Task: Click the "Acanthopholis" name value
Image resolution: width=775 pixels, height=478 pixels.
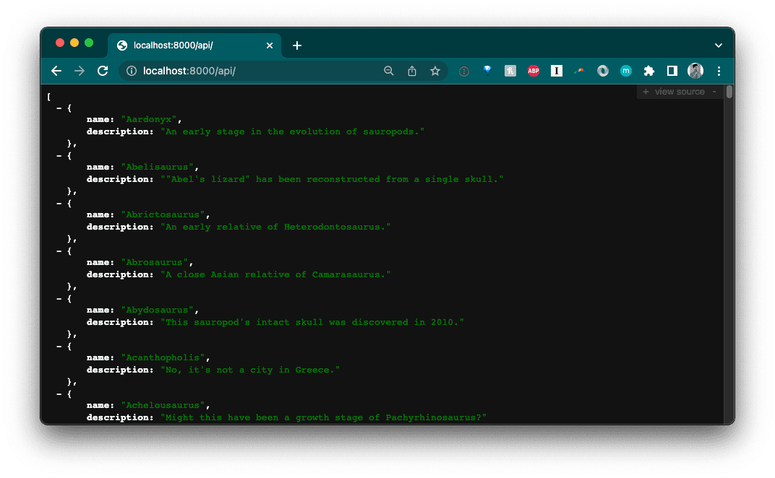Action: coord(163,357)
